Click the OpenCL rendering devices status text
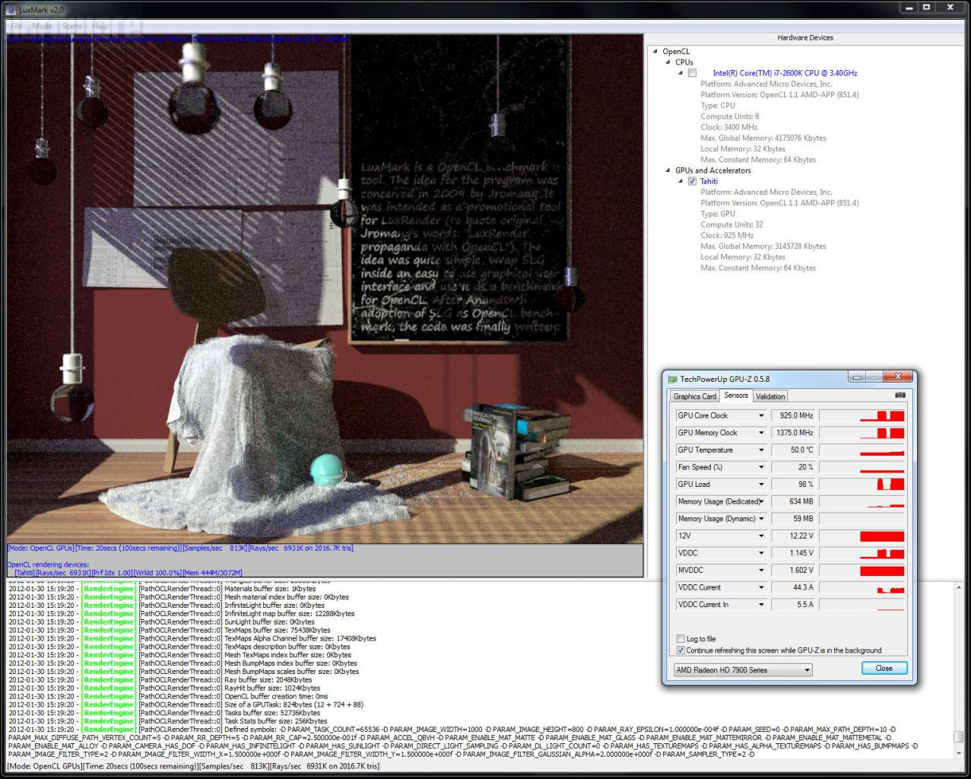The width and height of the screenshot is (971, 779). 48,564
